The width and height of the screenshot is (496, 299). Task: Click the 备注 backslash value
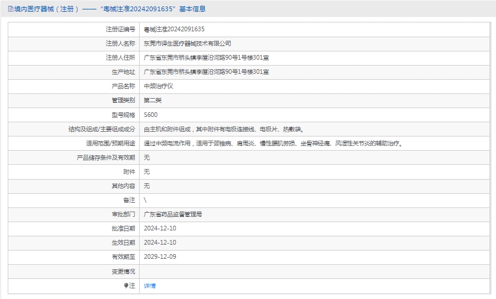click(146, 200)
